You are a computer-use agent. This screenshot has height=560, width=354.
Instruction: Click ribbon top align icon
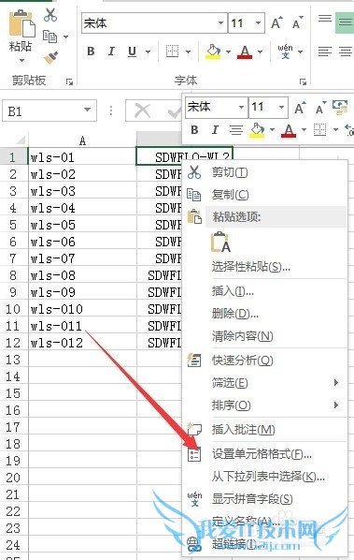click(325, 19)
